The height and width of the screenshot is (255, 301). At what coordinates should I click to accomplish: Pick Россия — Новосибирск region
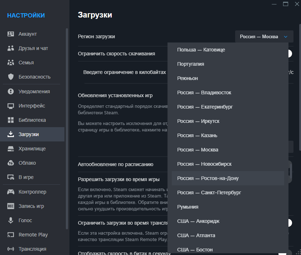228,164
